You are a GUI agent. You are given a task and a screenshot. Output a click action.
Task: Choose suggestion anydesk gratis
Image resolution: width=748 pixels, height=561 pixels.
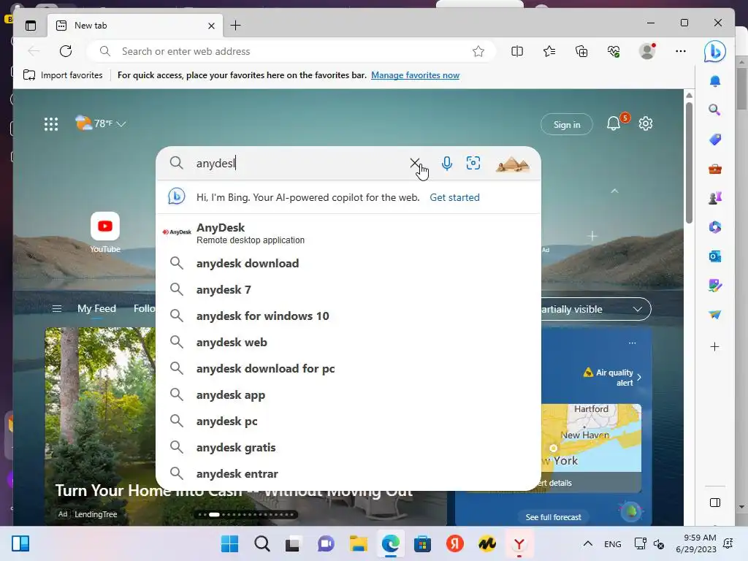pos(348,448)
